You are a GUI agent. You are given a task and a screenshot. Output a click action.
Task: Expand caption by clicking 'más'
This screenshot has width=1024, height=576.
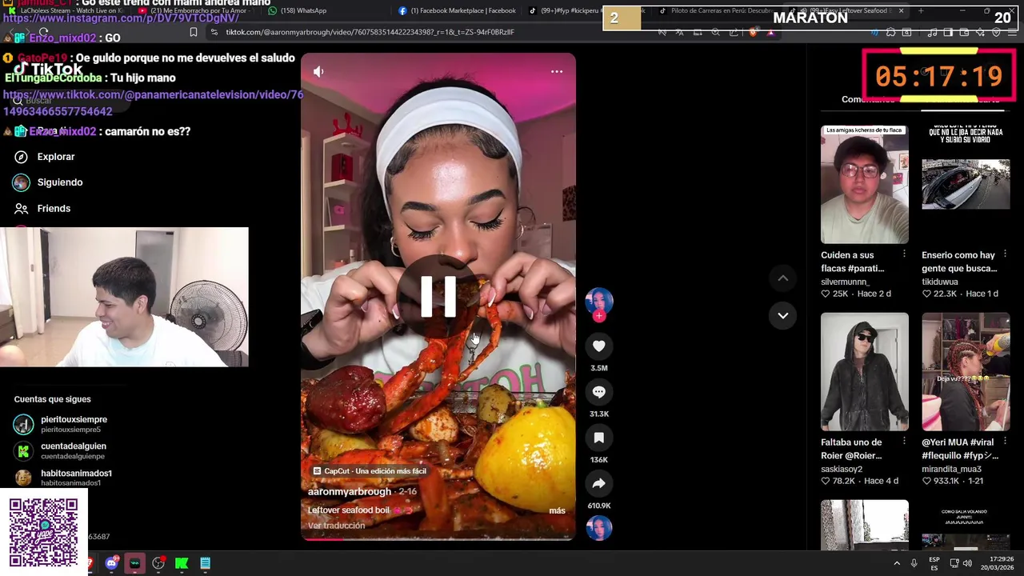557,510
